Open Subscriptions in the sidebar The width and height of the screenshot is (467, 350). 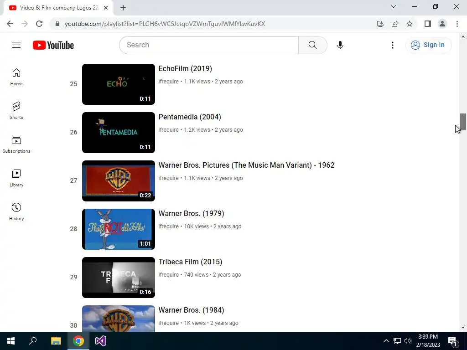[16, 144]
